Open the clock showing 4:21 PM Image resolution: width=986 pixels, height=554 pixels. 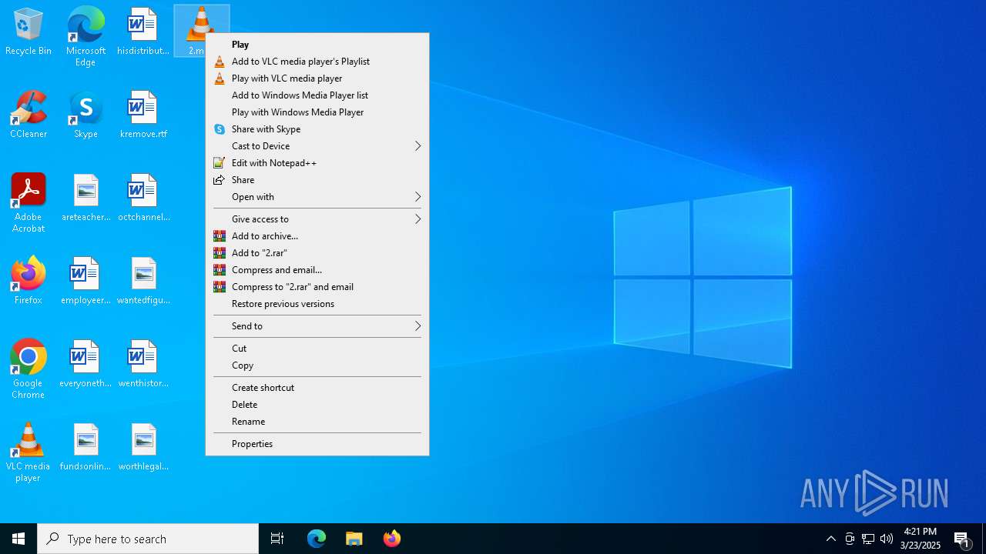coord(921,539)
